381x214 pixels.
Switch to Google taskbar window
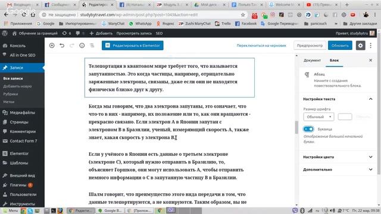[110, 210]
